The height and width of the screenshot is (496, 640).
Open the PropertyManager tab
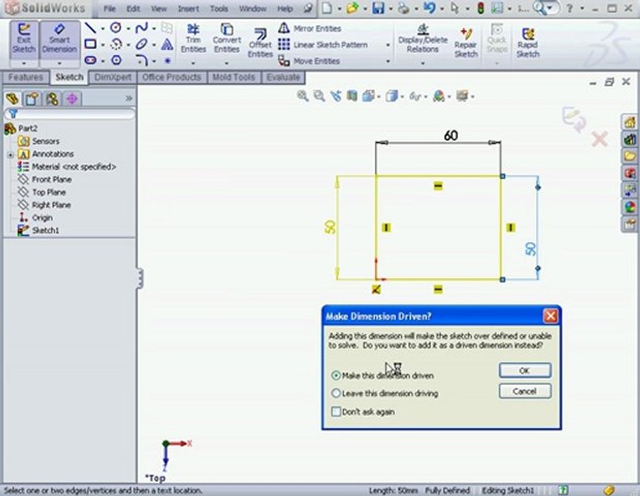32,99
